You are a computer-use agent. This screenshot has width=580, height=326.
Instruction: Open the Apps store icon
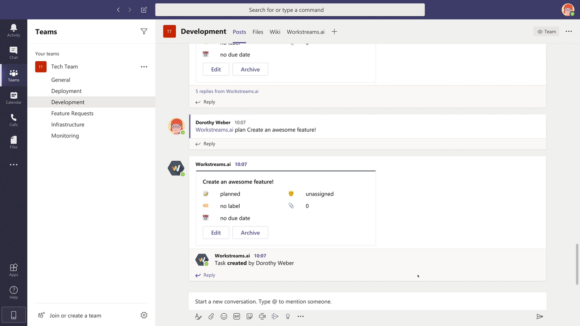coord(14,270)
